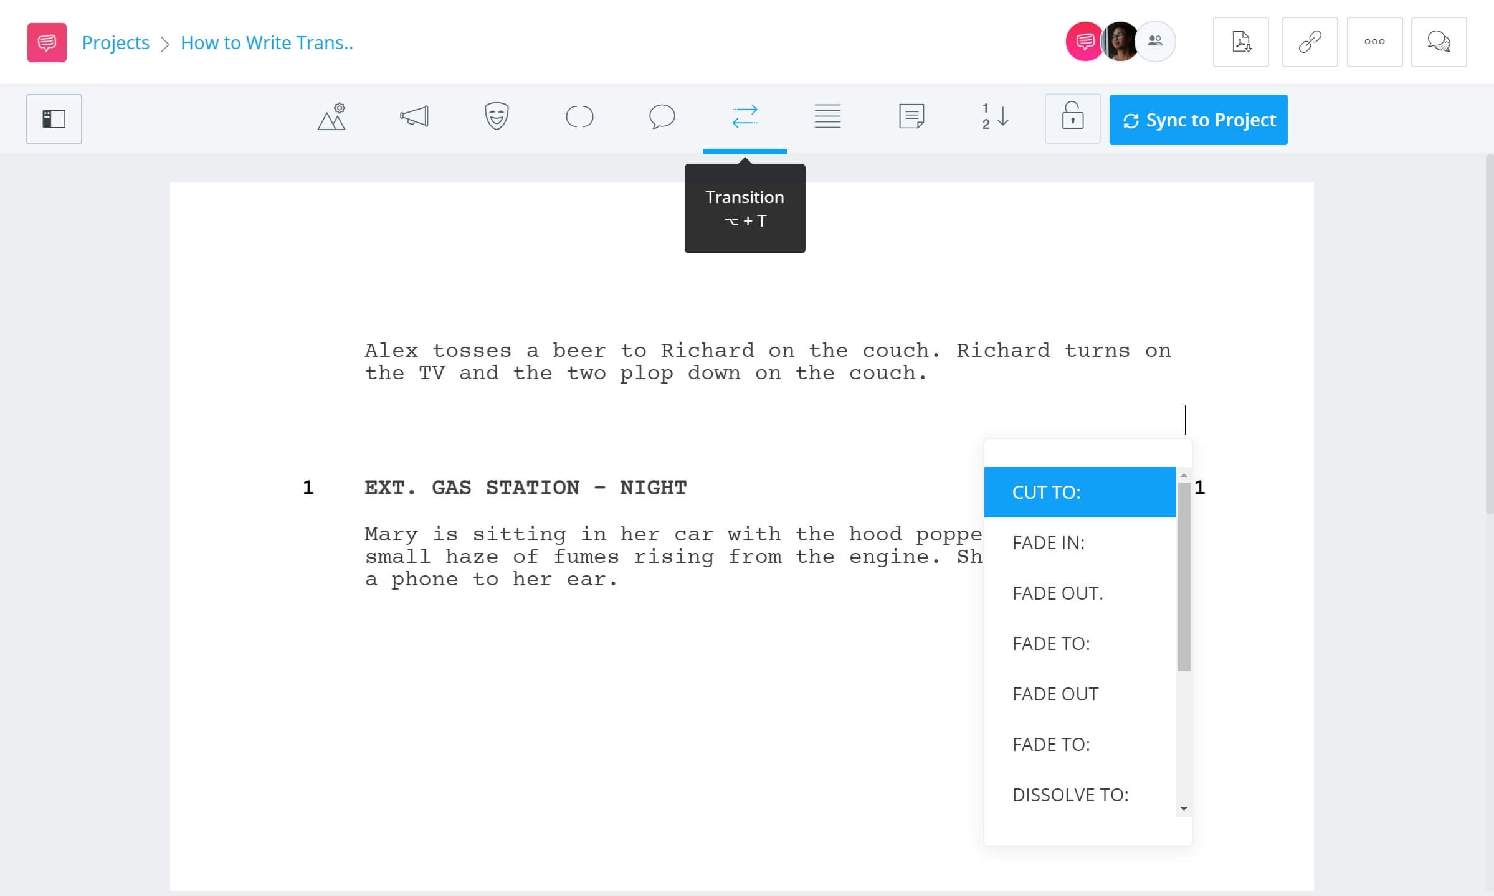The image size is (1494, 896).
Task: Select the Parenthetical/Circle icon
Action: click(579, 117)
